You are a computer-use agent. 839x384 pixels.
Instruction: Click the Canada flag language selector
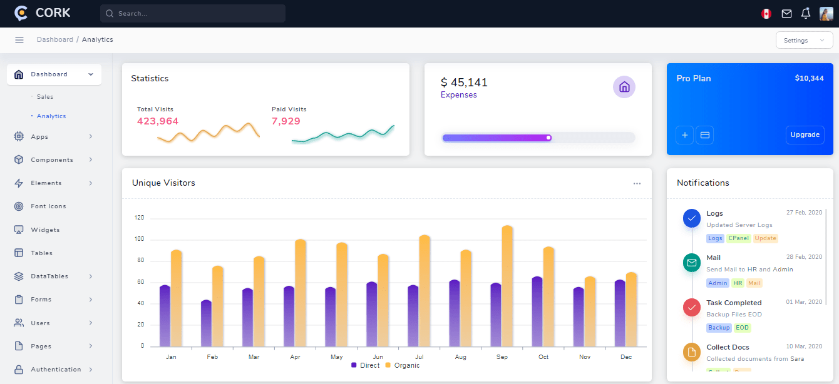pos(766,13)
